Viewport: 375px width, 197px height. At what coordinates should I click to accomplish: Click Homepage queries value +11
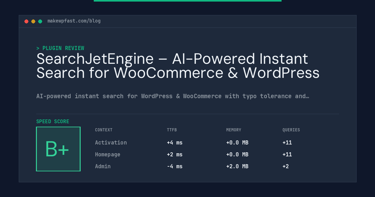click(x=287, y=154)
